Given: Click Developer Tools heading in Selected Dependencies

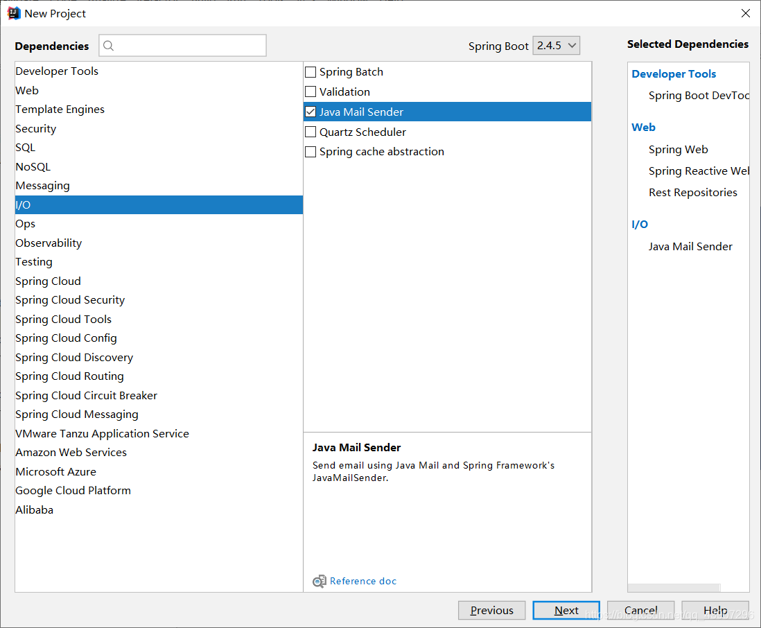Looking at the screenshot, I should pyautogui.click(x=674, y=73).
